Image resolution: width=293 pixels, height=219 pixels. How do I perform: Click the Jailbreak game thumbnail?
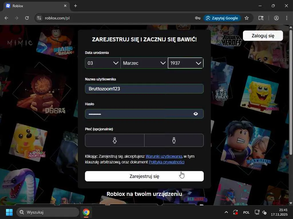(55, 43)
